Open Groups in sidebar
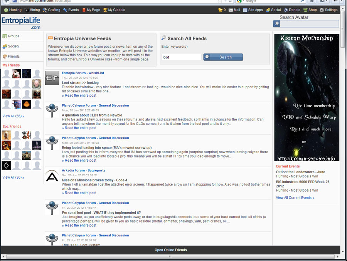Viewport: 347px width, 261px height. point(11,36)
